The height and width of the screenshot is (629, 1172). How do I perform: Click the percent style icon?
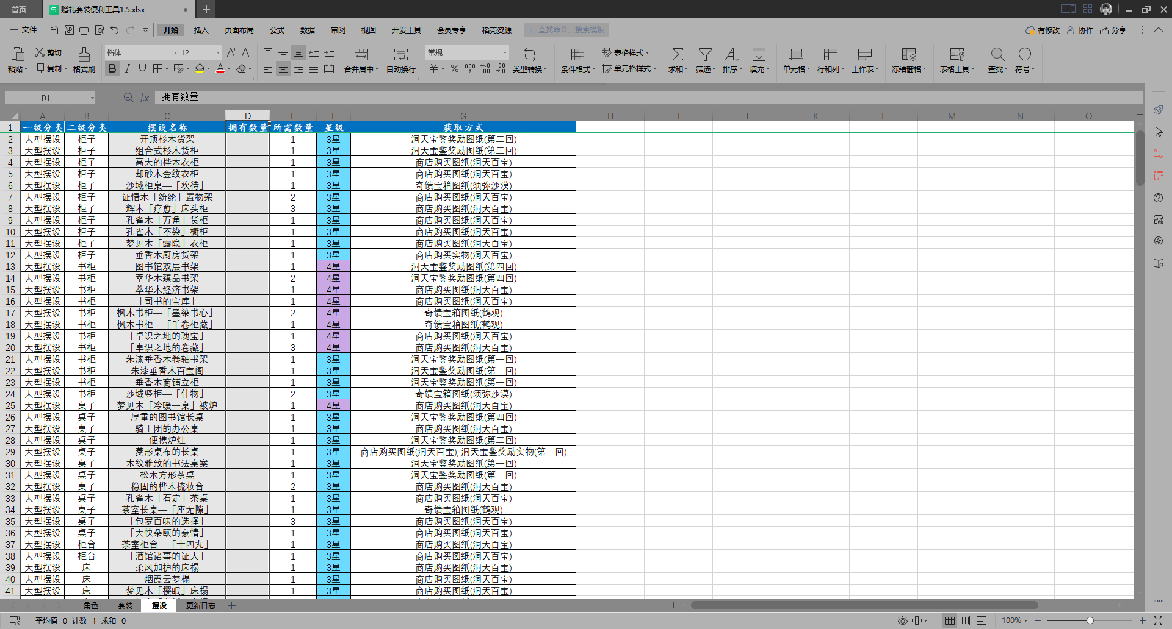455,69
